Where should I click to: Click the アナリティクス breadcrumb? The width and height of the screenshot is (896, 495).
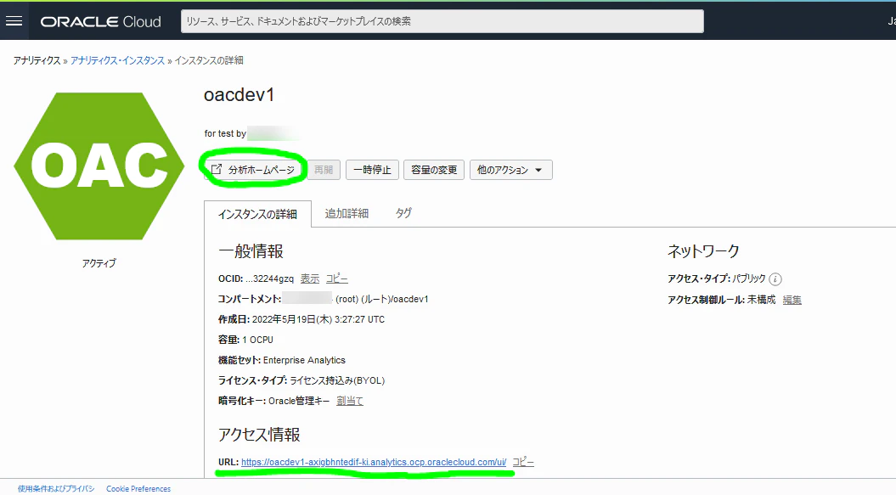pyautogui.click(x=37, y=60)
